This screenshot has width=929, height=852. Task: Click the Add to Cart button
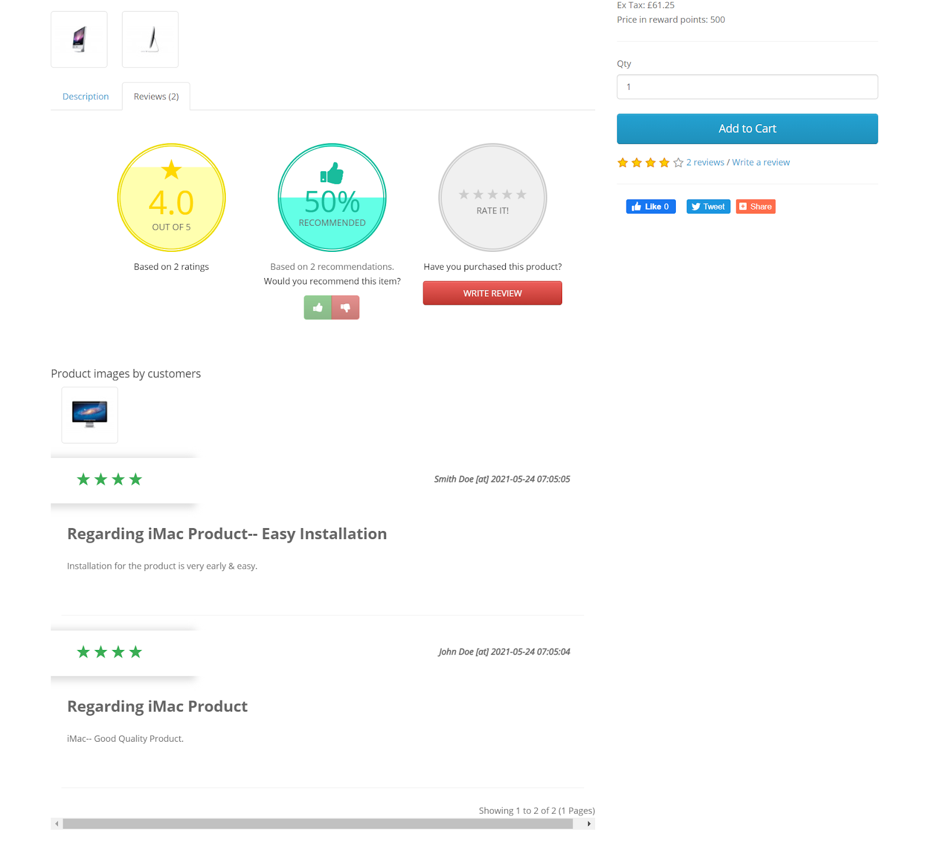tap(747, 128)
